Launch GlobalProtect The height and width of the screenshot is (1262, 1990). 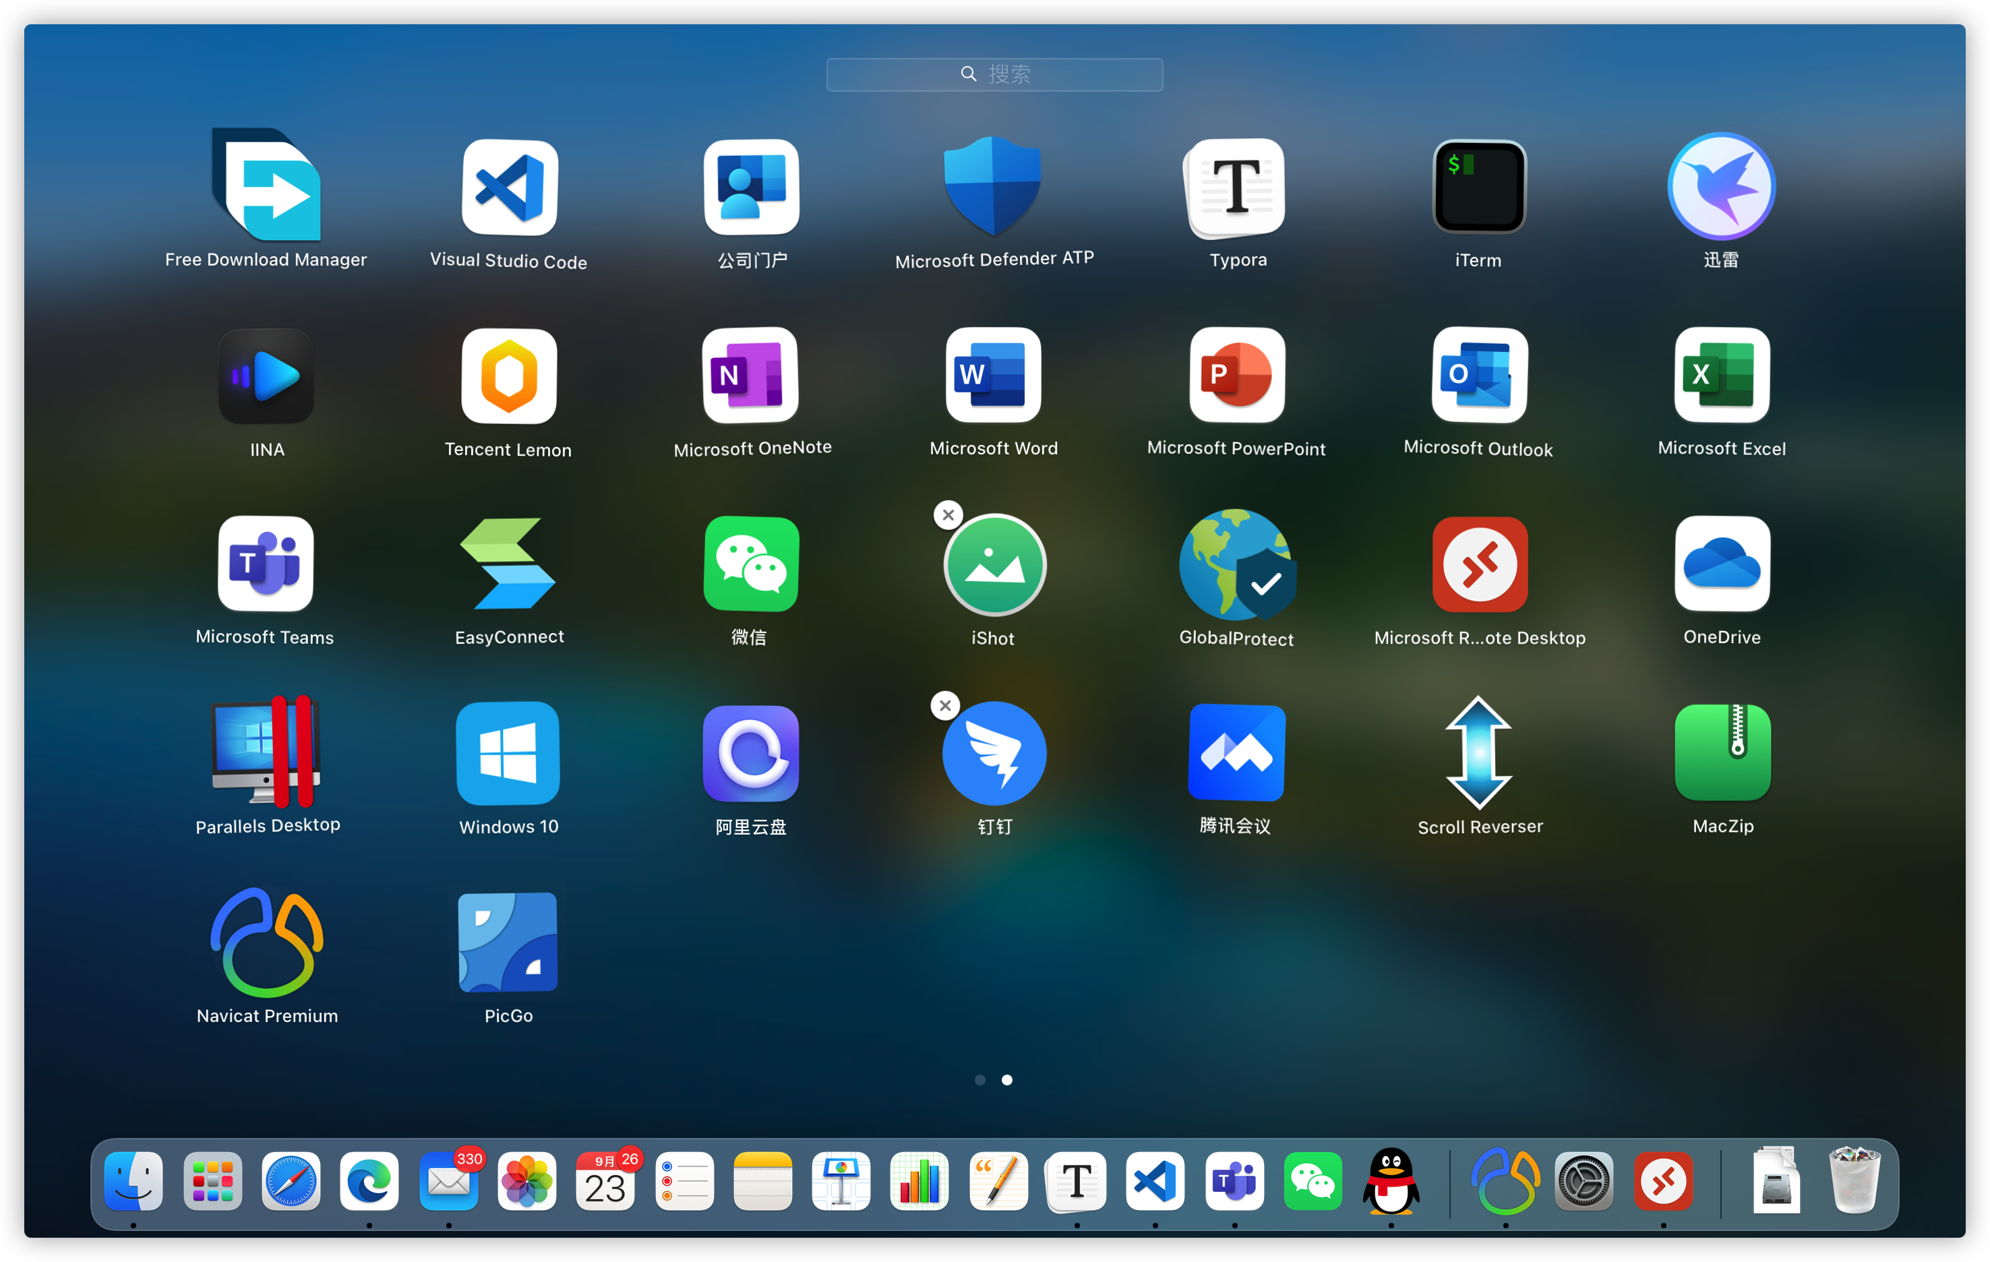1237,564
